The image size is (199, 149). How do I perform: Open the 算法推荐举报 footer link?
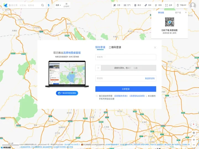click(48, 147)
